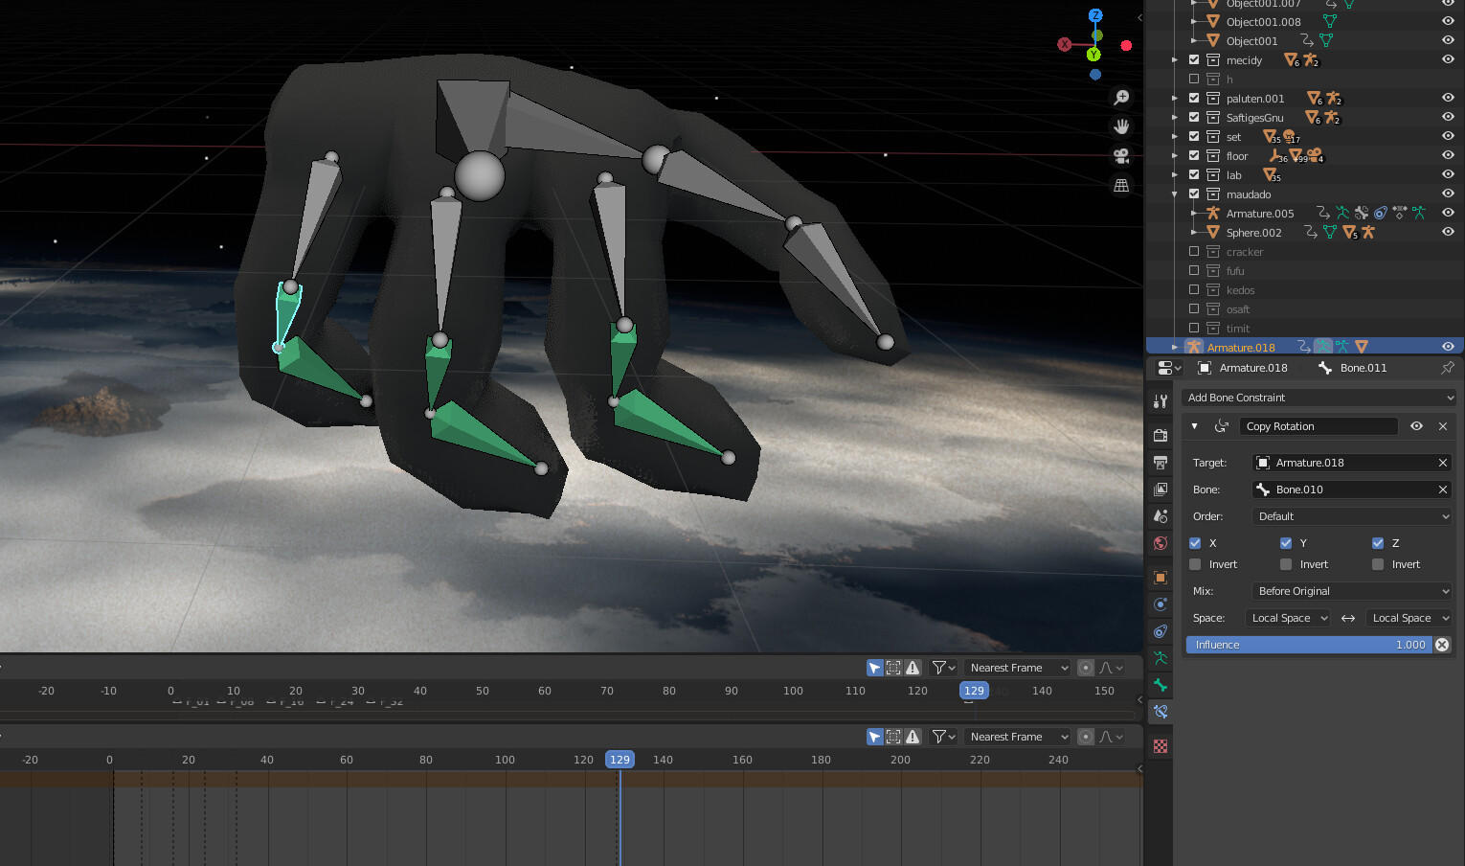Expand the Armature.005 tree item

[x=1194, y=213]
